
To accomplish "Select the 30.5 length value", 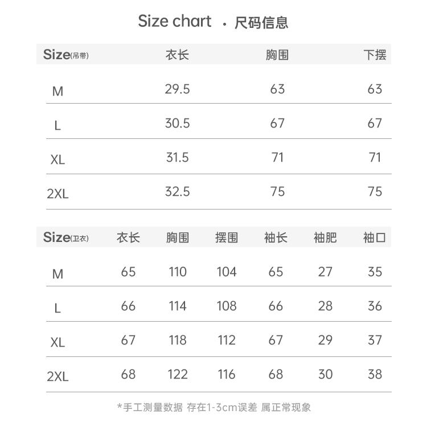I will click(177, 124).
